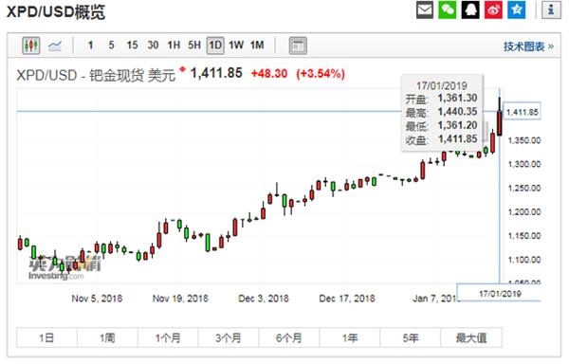The image size is (569, 364).
Task: Add to favorites blue star icon
Action: pos(517,9)
